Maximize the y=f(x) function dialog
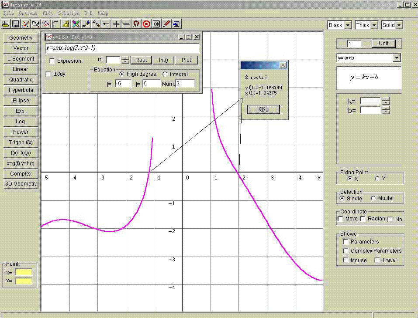The height and width of the screenshot is (318, 418). point(189,37)
